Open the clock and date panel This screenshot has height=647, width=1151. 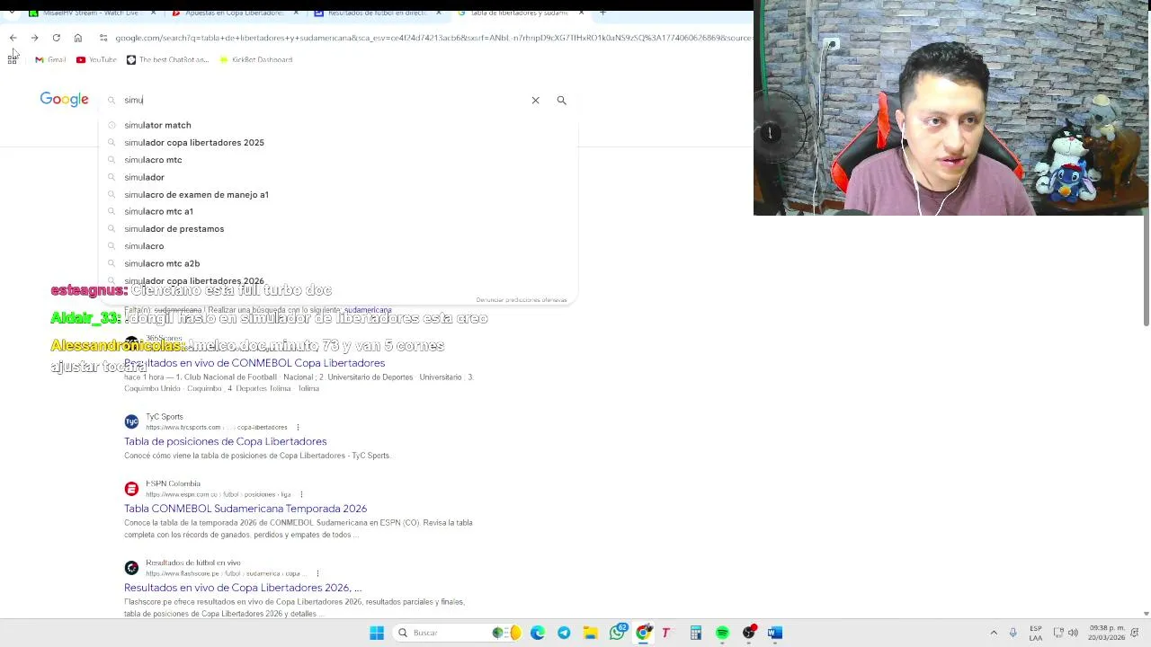pos(1106,633)
